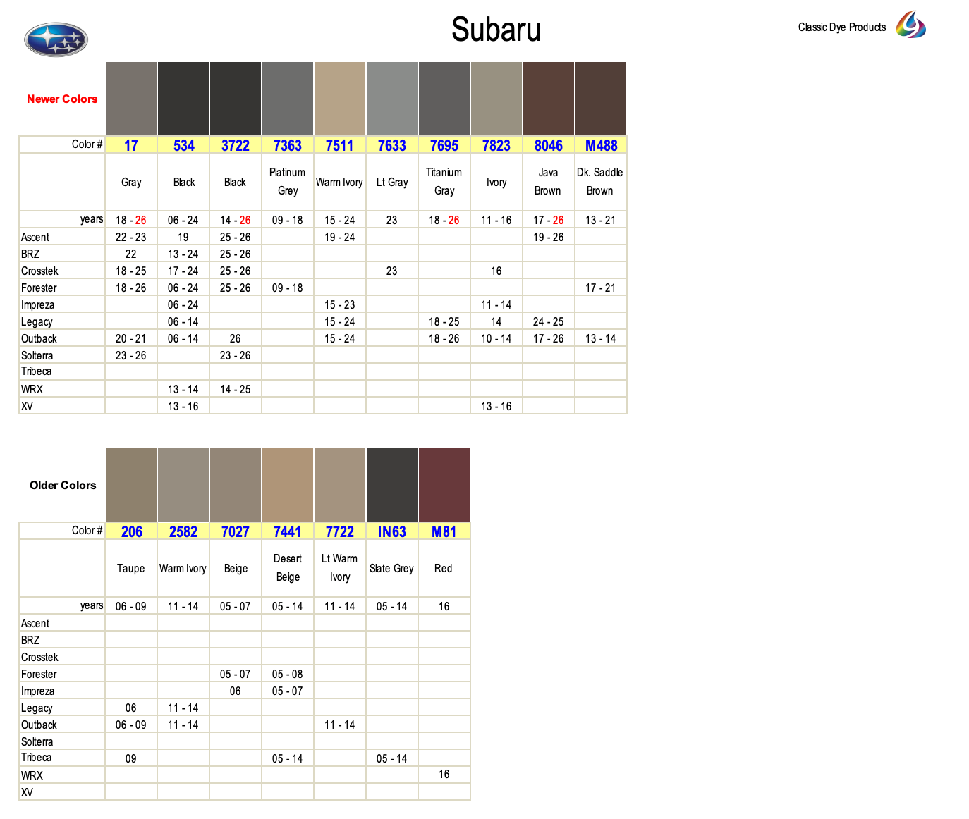Click XV 13 - 16 Ivory cell
Viewport: 969px width, 819px height.
pyautogui.click(x=496, y=407)
